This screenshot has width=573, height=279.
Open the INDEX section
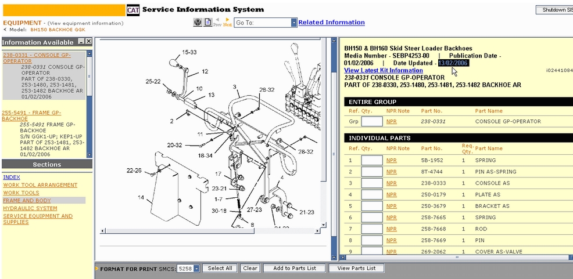pyautogui.click(x=12, y=177)
